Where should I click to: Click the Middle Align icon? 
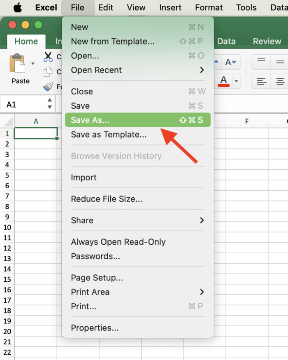pyautogui.click(x=279, y=61)
